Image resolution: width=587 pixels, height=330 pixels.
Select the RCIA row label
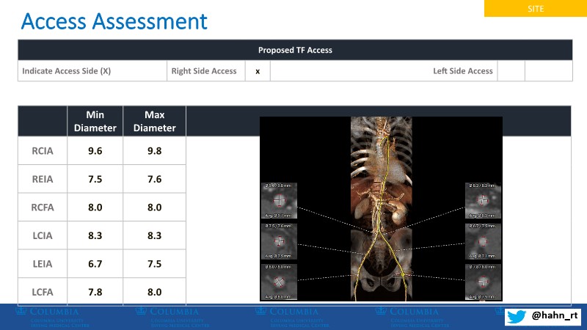click(42, 151)
